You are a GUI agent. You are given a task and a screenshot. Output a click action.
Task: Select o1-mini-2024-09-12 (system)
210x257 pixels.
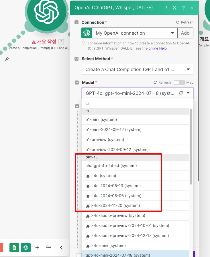pyautogui.click(x=136, y=130)
